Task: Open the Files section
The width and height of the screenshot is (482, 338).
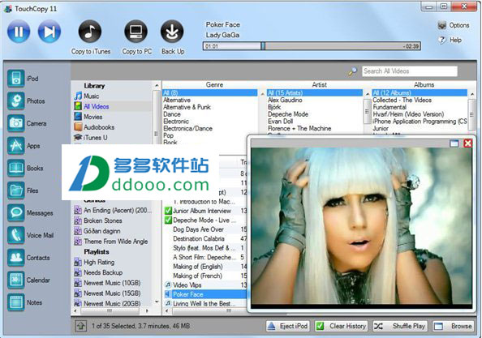Action: 16,190
